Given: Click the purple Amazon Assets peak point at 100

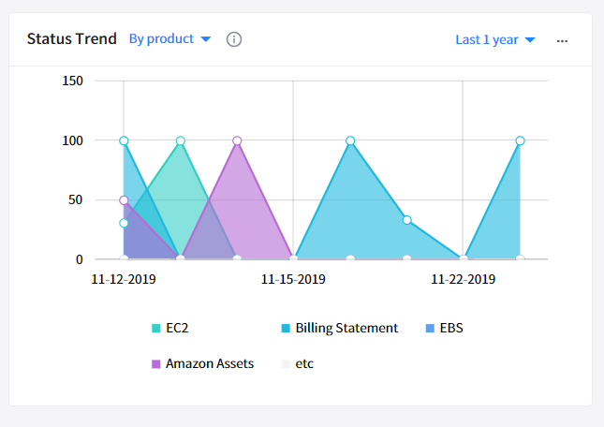Looking at the screenshot, I should coord(237,140).
